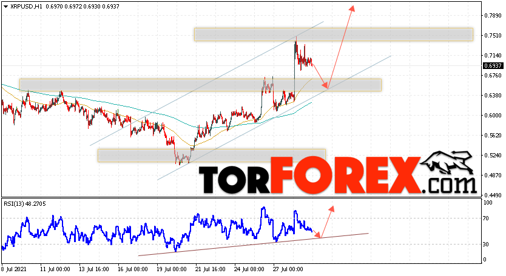Click the 8 Jul 2021 date label

(14, 269)
